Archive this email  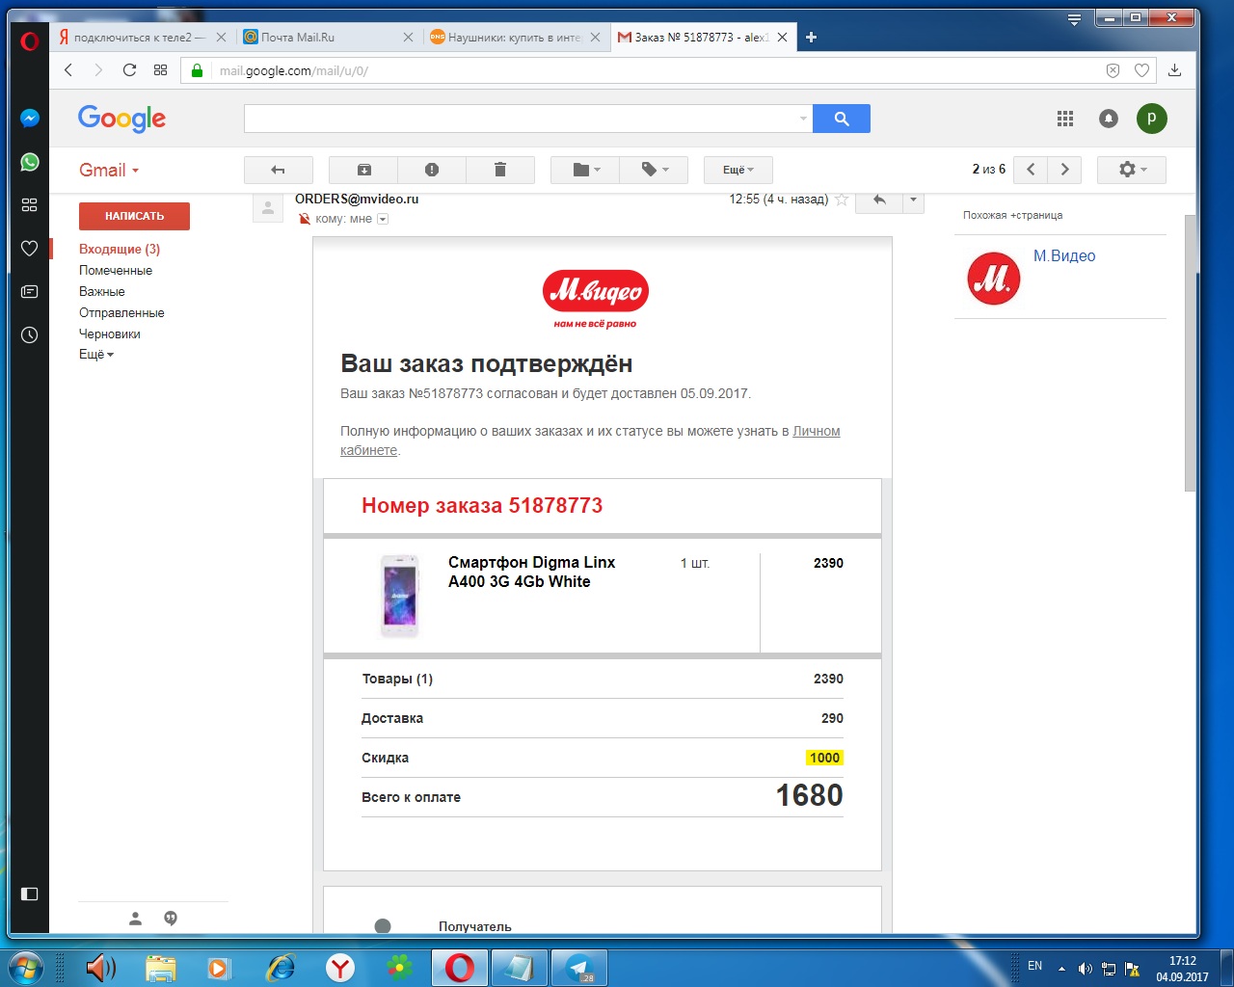tap(363, 170)
